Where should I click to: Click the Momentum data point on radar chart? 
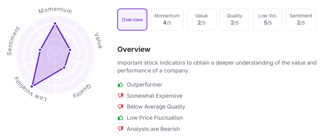tap(55, 24)
